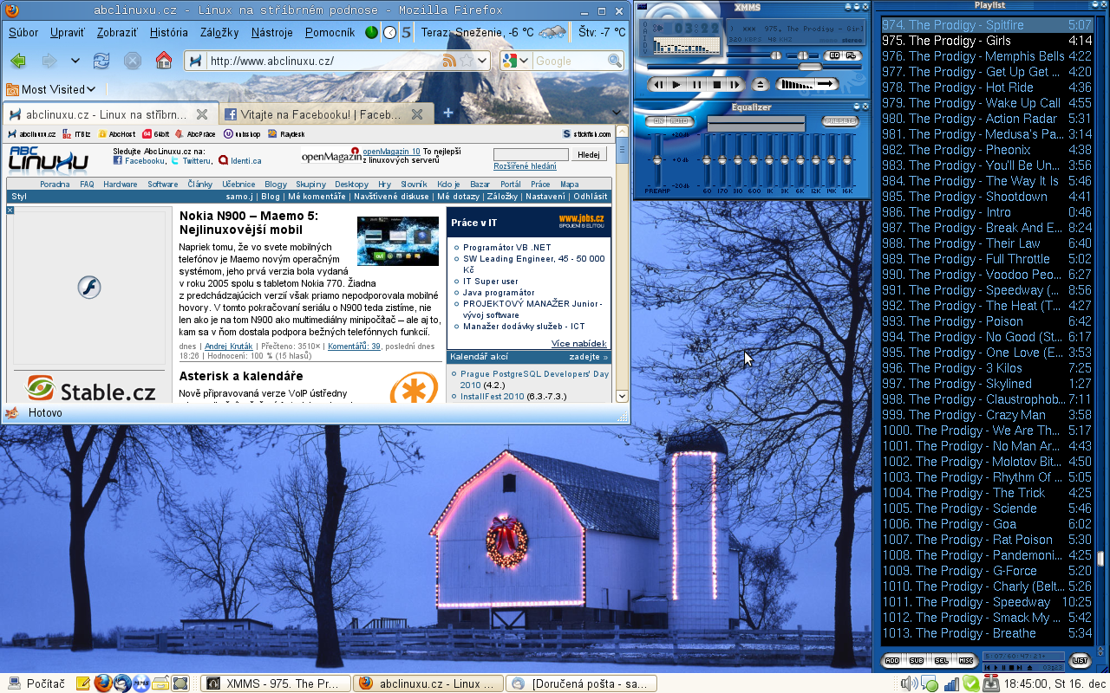Skip to next track in XMMS
This screenshot has width=1110, height=693.
[x=734, y=85]
